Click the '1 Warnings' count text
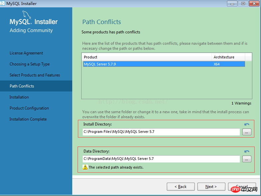Image resolution: width=261 pixels, height=196 pixels. [x=241, y=104]
